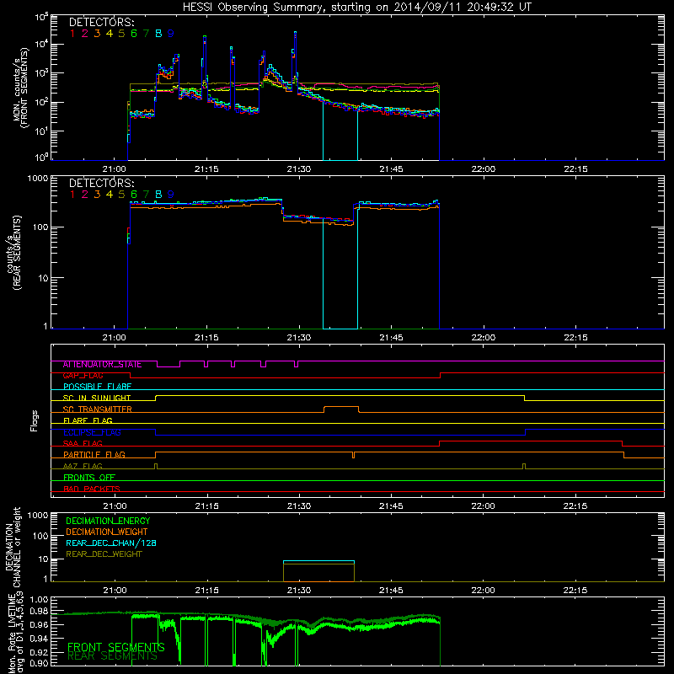Click the HESSI Observing Summary title text
674x674 pixels.
(x=356, y=8)
